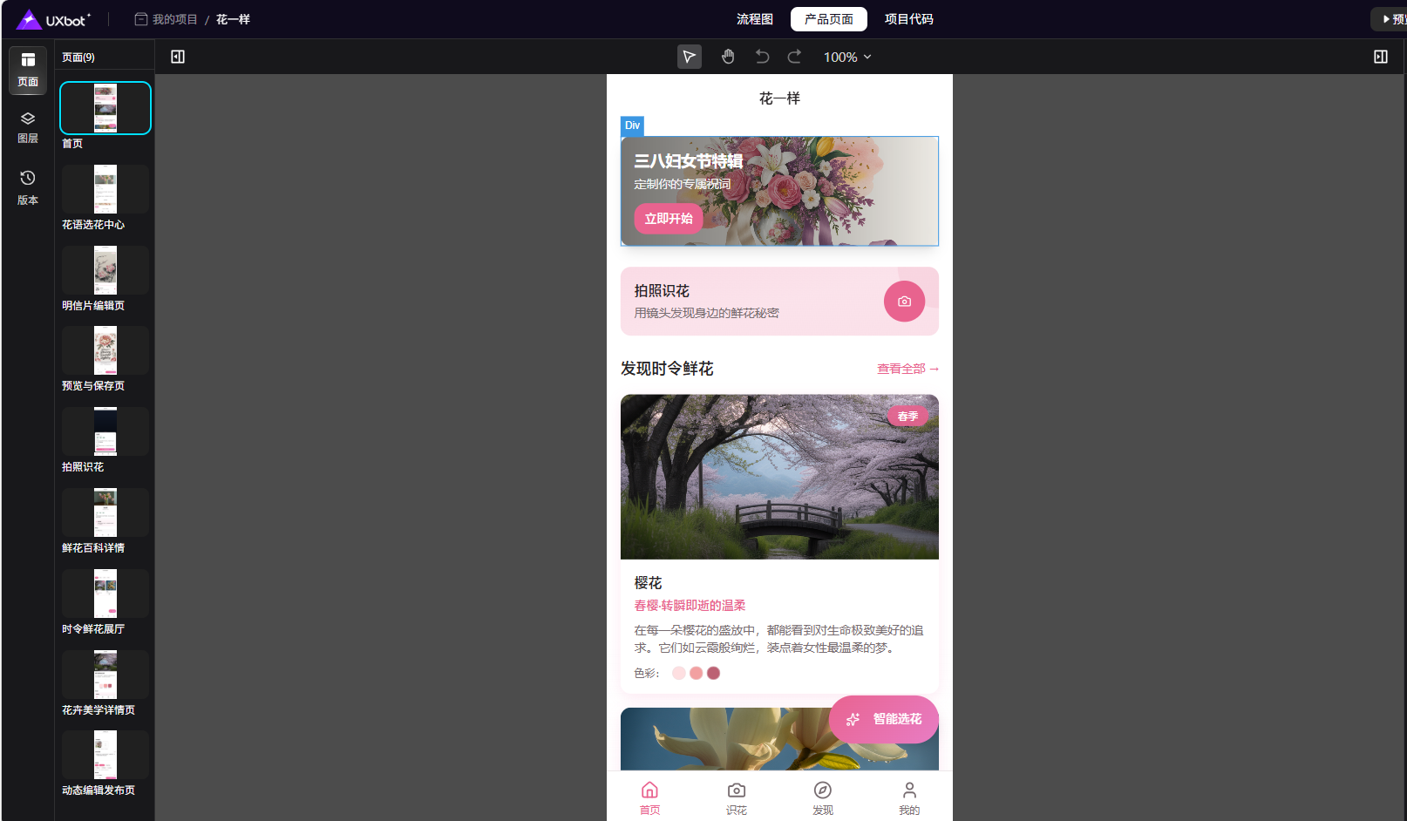
Task: Activate the hand pan tool
Action: click(x=728, y=57)
